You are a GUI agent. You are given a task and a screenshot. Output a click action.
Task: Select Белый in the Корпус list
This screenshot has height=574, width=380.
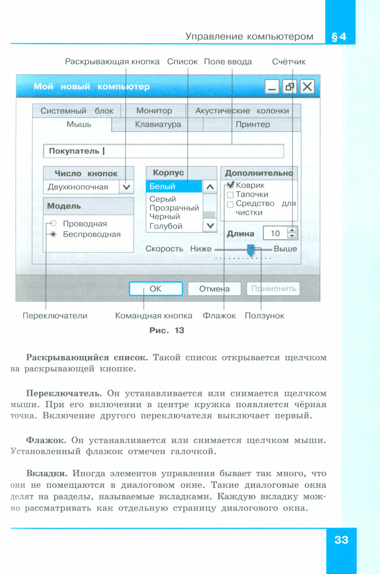[174, 187]
